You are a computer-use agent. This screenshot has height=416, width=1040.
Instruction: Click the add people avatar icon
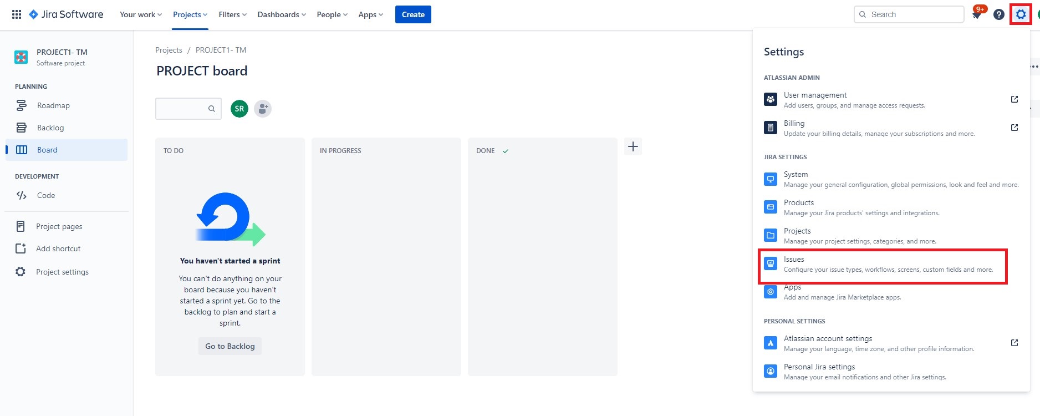(263, 109)
